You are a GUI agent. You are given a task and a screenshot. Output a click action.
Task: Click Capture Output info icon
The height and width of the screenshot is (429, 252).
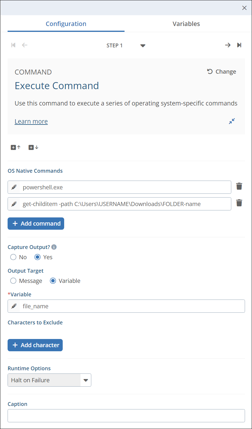[54, 247]
